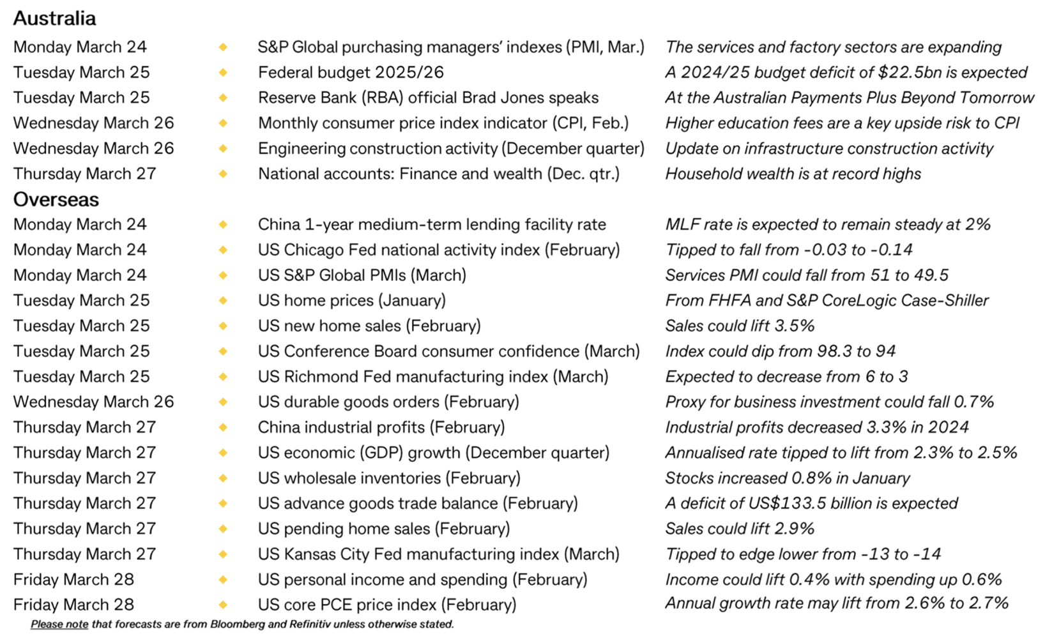Select the US Kansas City Fed manufacturing index event
Image resolution: width=1045 pixels, height=636 pixels.
tap(438, 554)
